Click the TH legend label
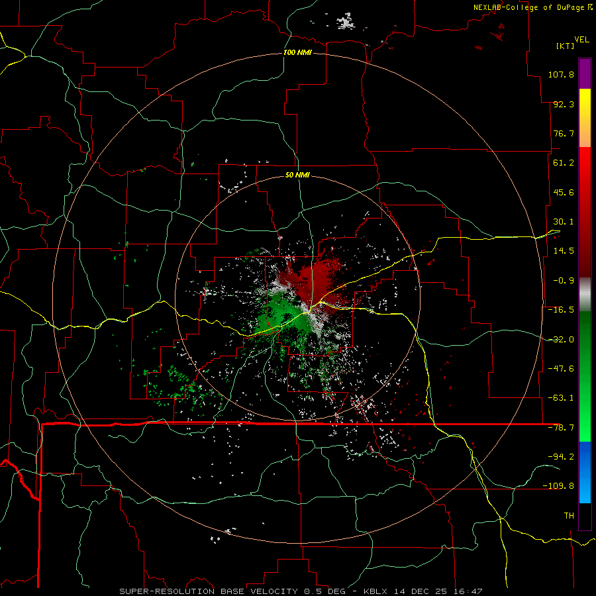The image size is (596, 596). pos(569,516)
